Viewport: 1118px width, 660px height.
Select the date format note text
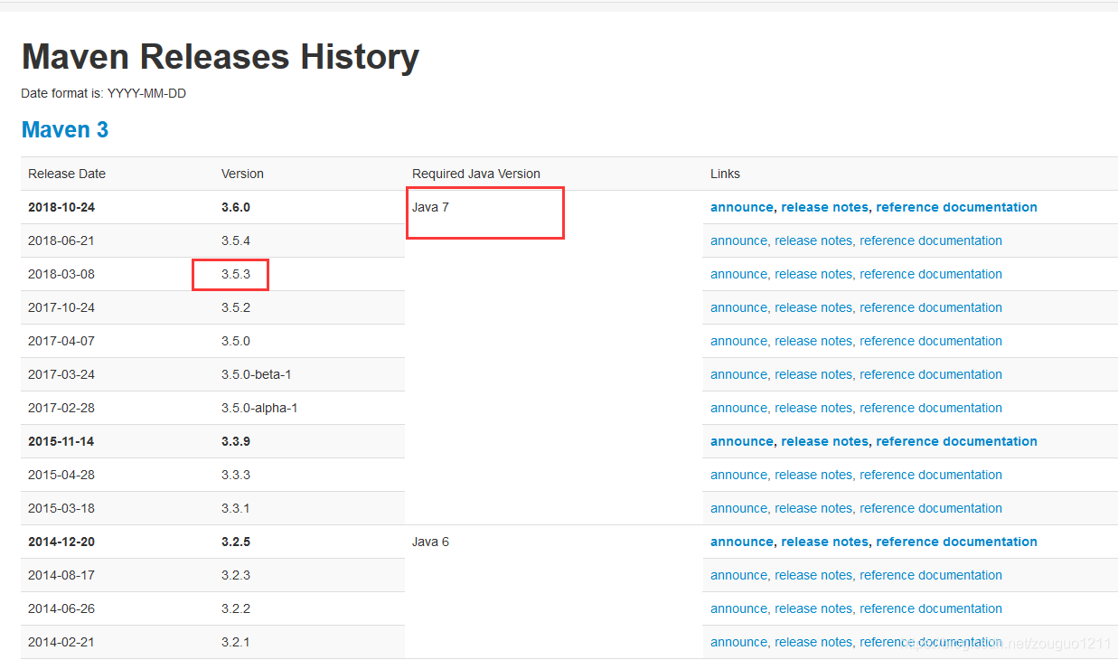[x=104, y=93]
